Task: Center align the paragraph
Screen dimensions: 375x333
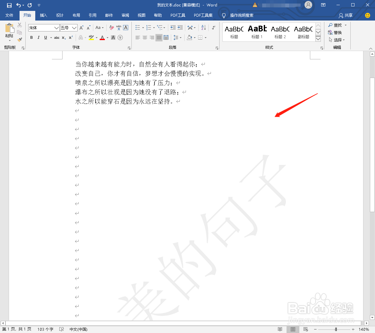Action: 145,38
